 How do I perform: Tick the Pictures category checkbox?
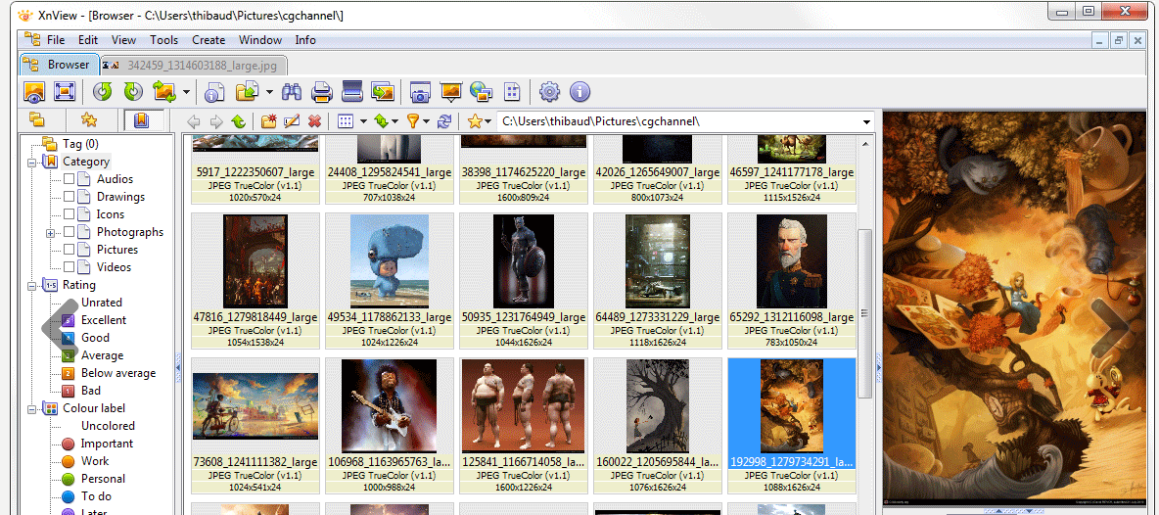click(69, 250)
